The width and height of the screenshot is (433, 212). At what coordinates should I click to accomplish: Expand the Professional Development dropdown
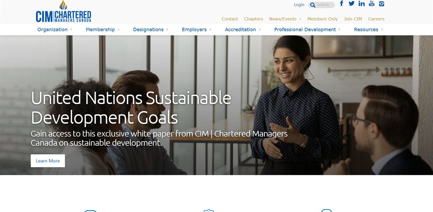coord(305,30)
